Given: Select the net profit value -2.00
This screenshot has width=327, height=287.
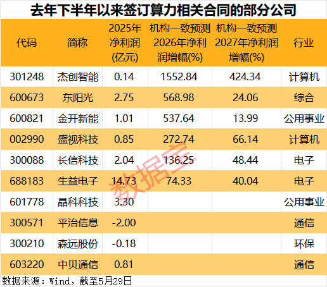Looking at the screenshot, I should pos(124,223).
